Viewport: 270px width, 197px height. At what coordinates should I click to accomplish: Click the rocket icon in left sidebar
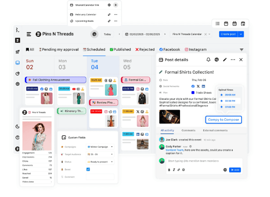[18, 52]
